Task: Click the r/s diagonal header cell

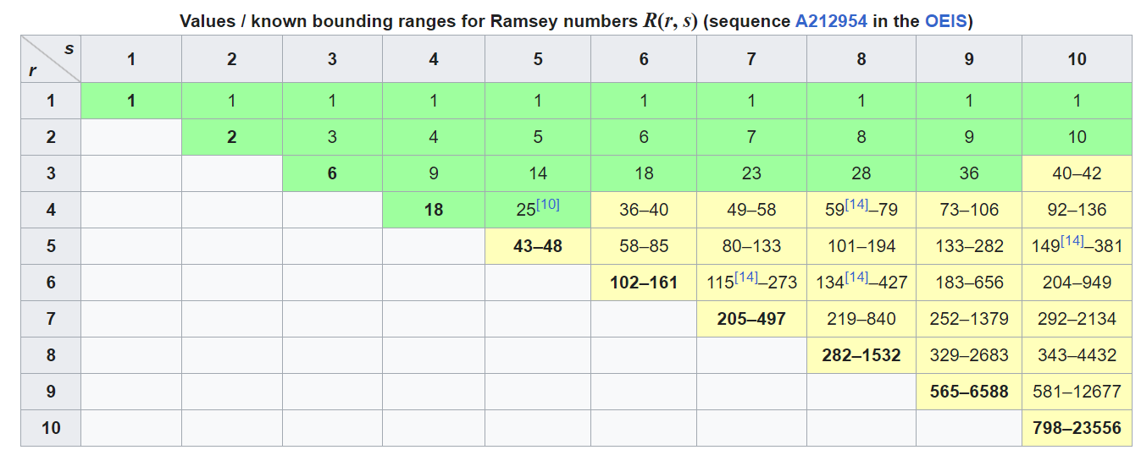Action: (51, 59)
